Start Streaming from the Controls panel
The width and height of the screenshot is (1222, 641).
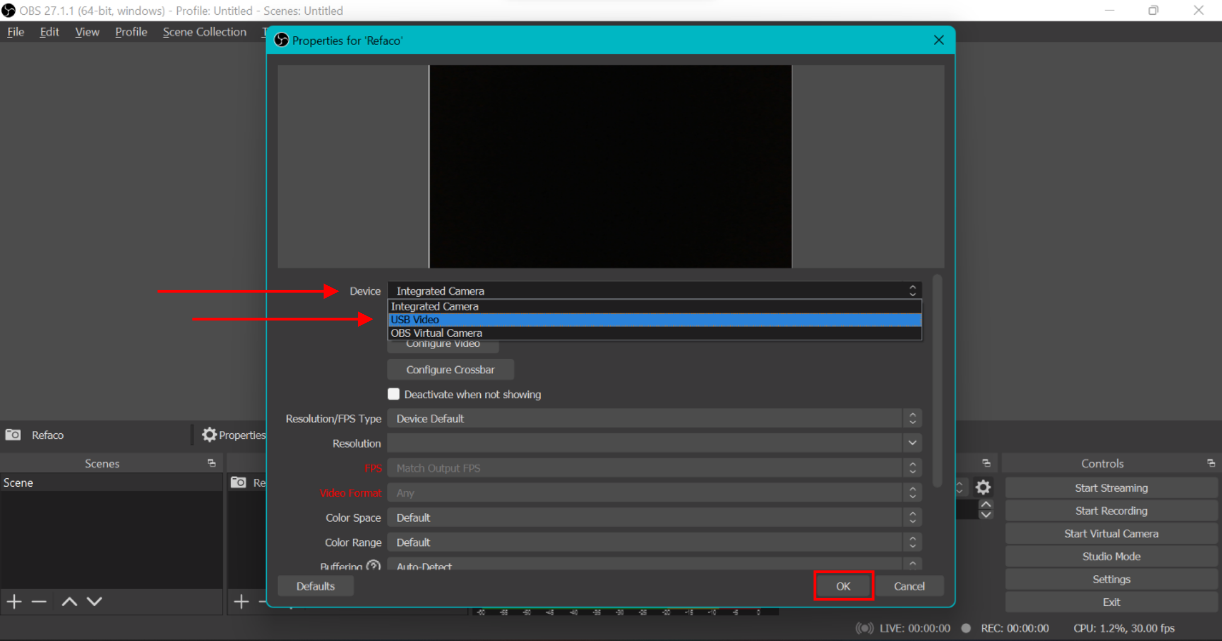click(x=1111, y=488)
